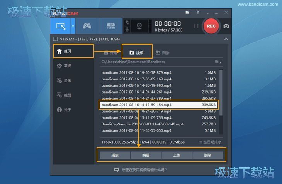Collapse panel with the chevron arrow
The width and height of the screenshot is (282, 184).
(226, 39)
